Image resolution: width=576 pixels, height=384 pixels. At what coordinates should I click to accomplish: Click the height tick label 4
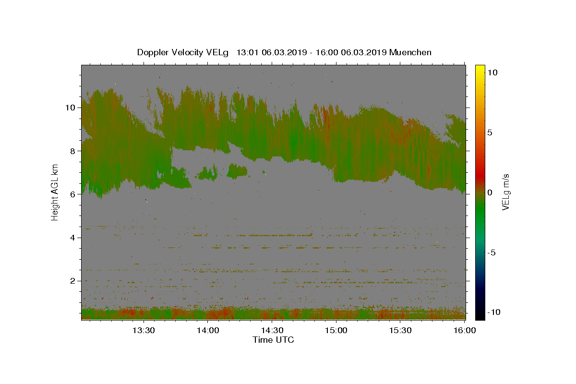72,238
